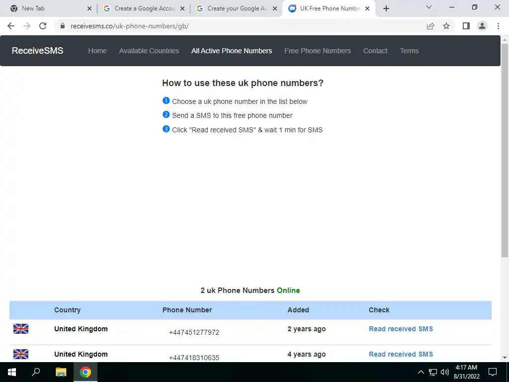Open Free Phone Numbers page
This screenshot has width=509, height=382.
coord(318,51)
